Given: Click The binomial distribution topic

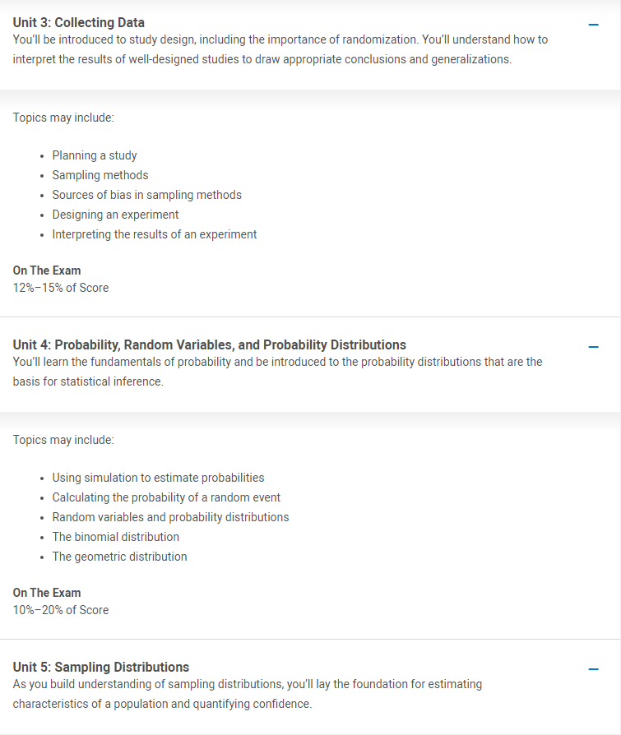Looking at the screenshot, I should click(115, 537).
